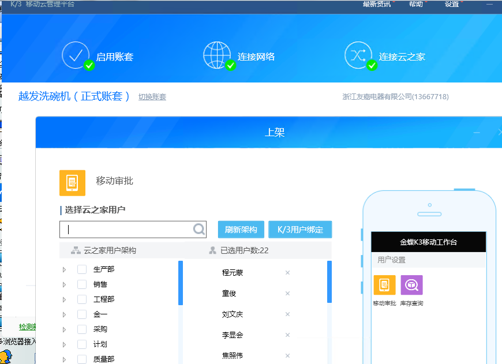
Task: Expand the 生产部 tree node
Action: click(x=65, y=269)
